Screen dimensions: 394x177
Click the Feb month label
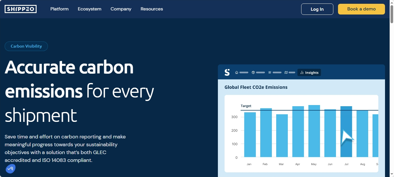265,164
